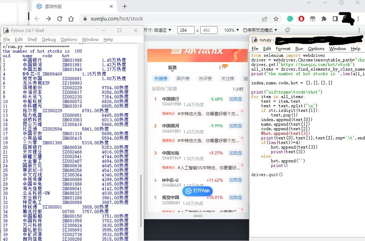This screenshot has width=365, height=241.
Task: Switch to the ETF tab
Action: pyautogui.click(x=223, y=67)
